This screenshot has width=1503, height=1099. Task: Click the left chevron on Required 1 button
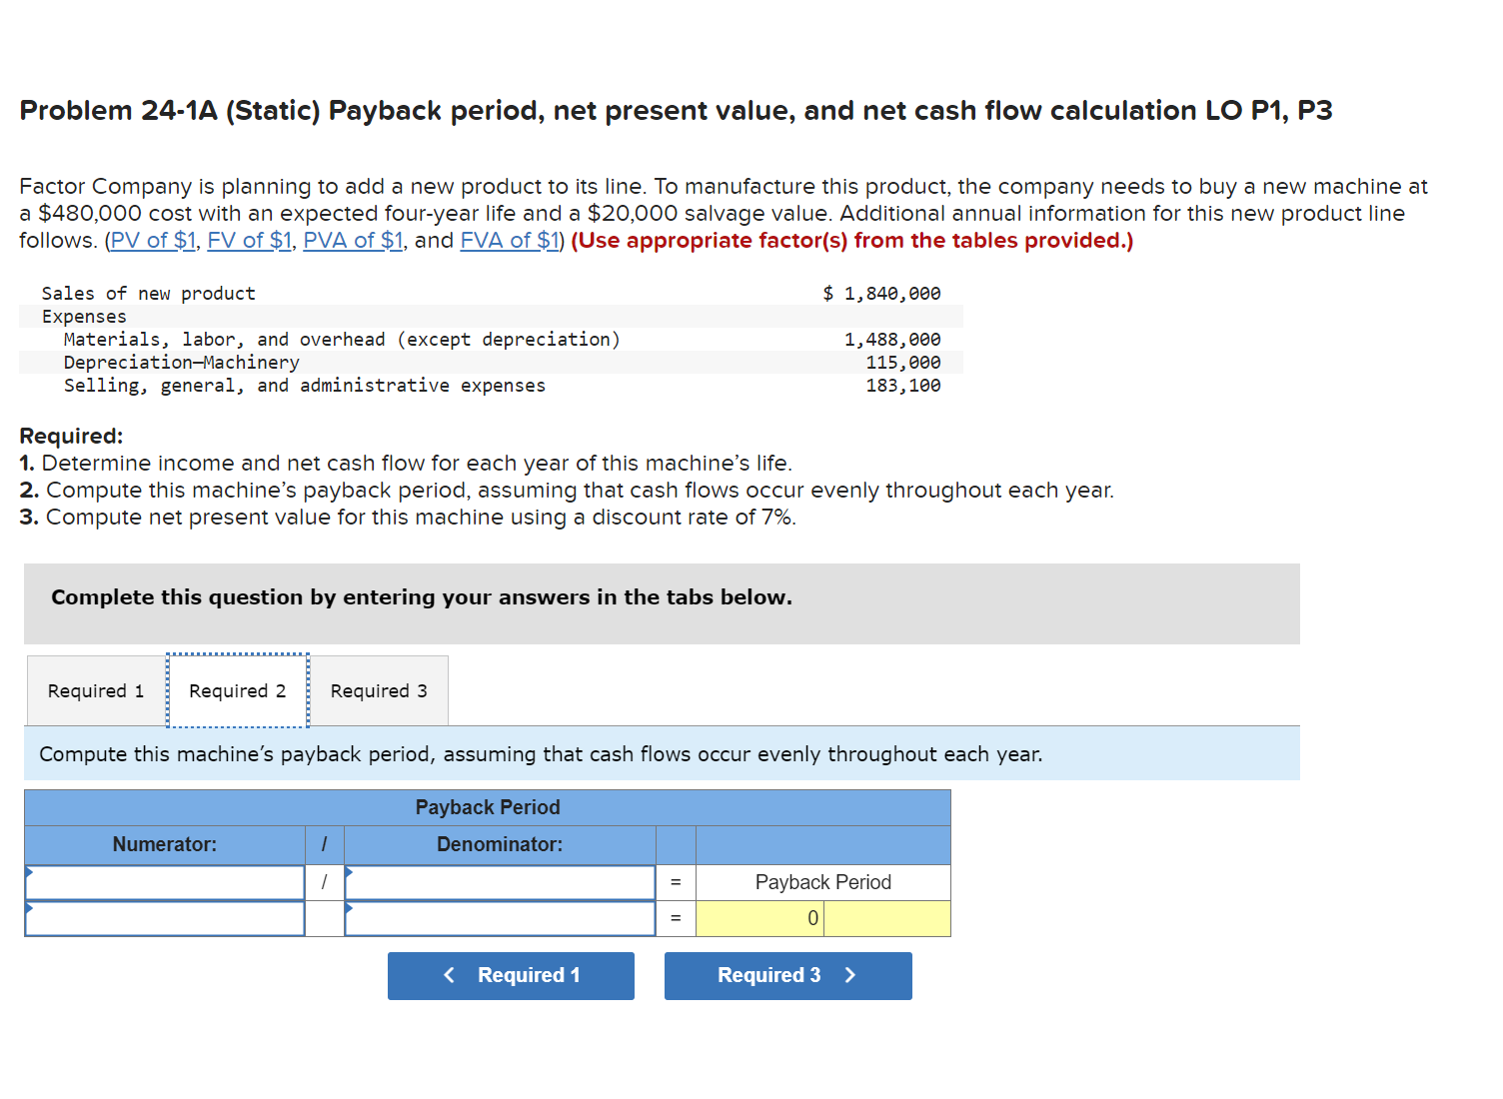(x=449, y=975)
